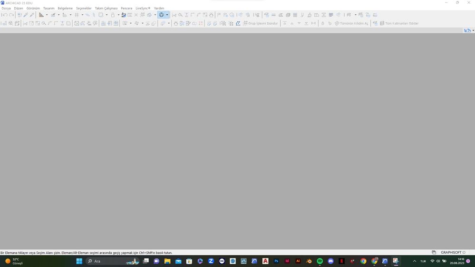The width and height of the screenshot is (475, 267).
Task: Open the weather widget showing 32°C
Action: click(14, 261)
